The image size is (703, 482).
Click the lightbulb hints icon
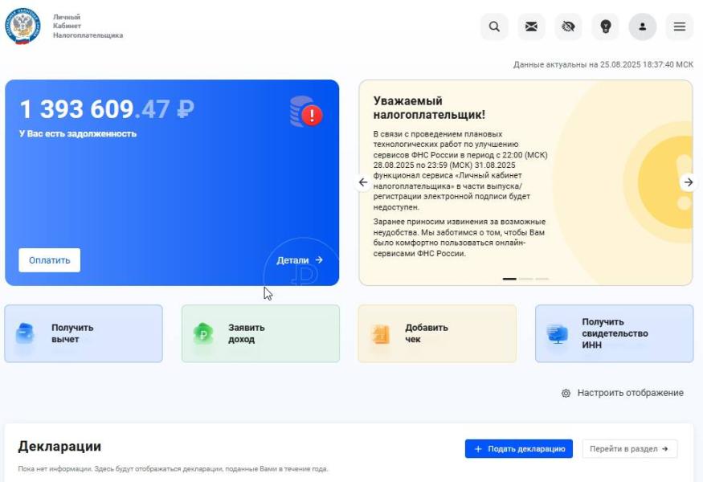[605, 27]
